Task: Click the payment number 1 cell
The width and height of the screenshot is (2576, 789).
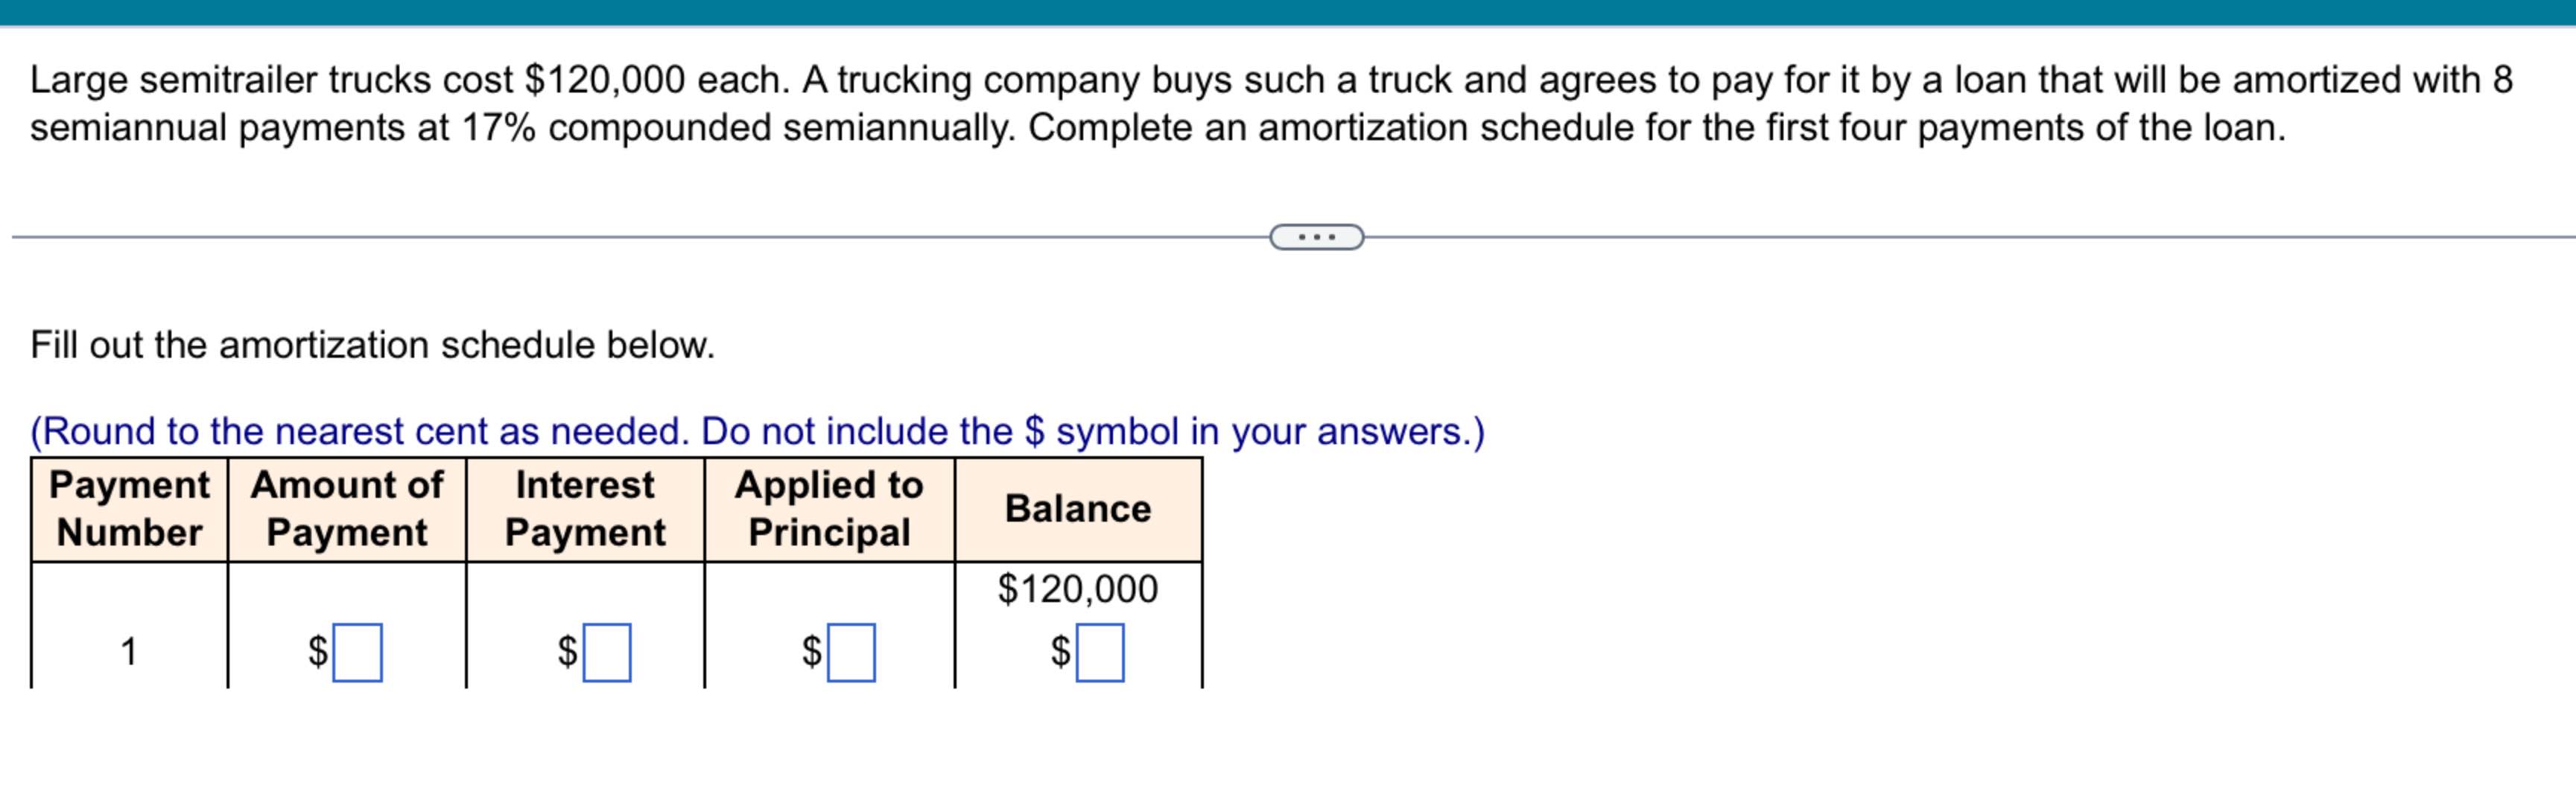Action: click(x=130, y=650)
